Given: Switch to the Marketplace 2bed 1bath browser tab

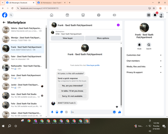Looking at the screenshot, I should pos(51,3).
